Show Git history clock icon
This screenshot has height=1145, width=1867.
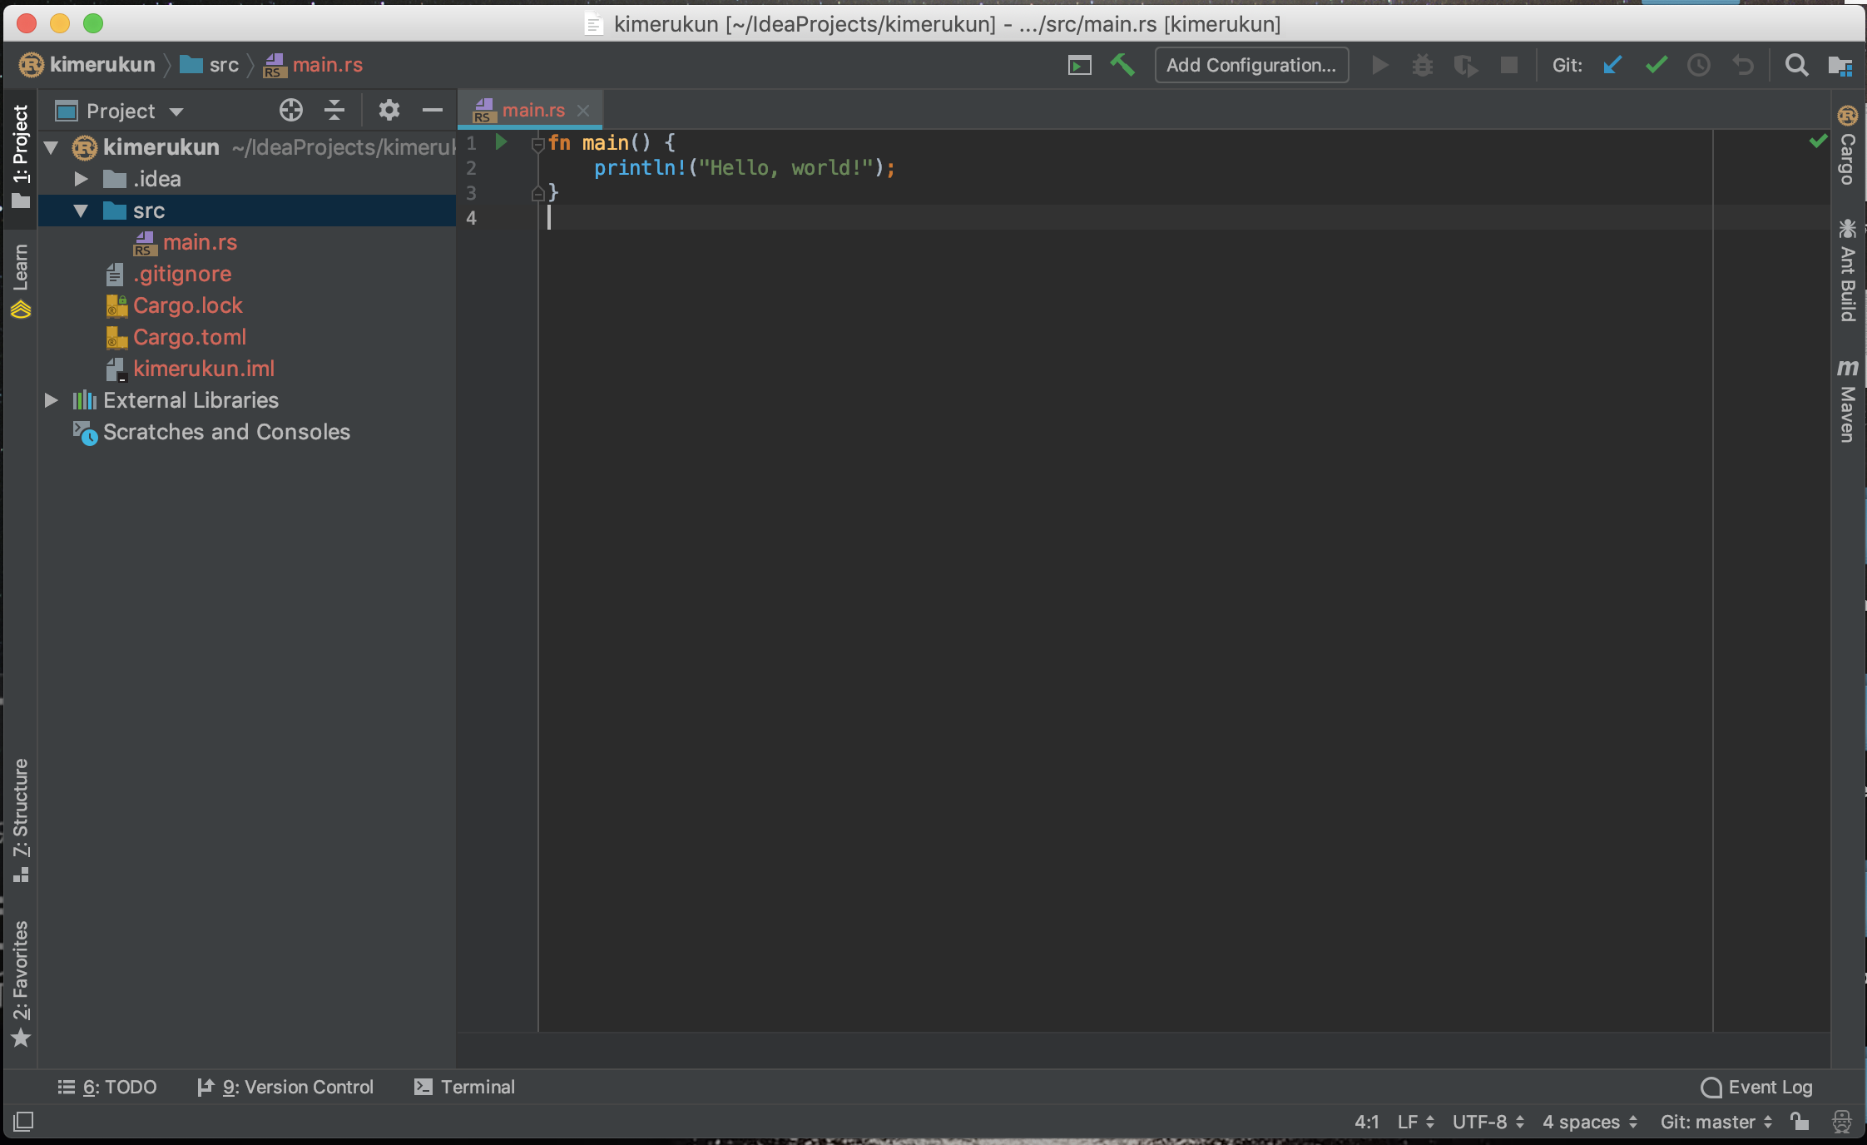1698,65
